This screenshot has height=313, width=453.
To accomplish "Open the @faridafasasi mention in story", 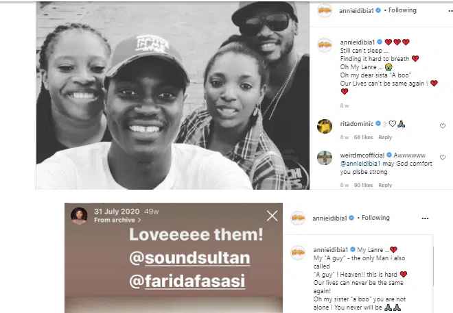I will pos(187,281).
